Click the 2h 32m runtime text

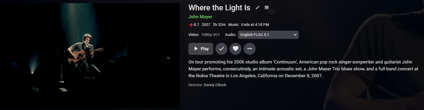(x=219, y=25)
